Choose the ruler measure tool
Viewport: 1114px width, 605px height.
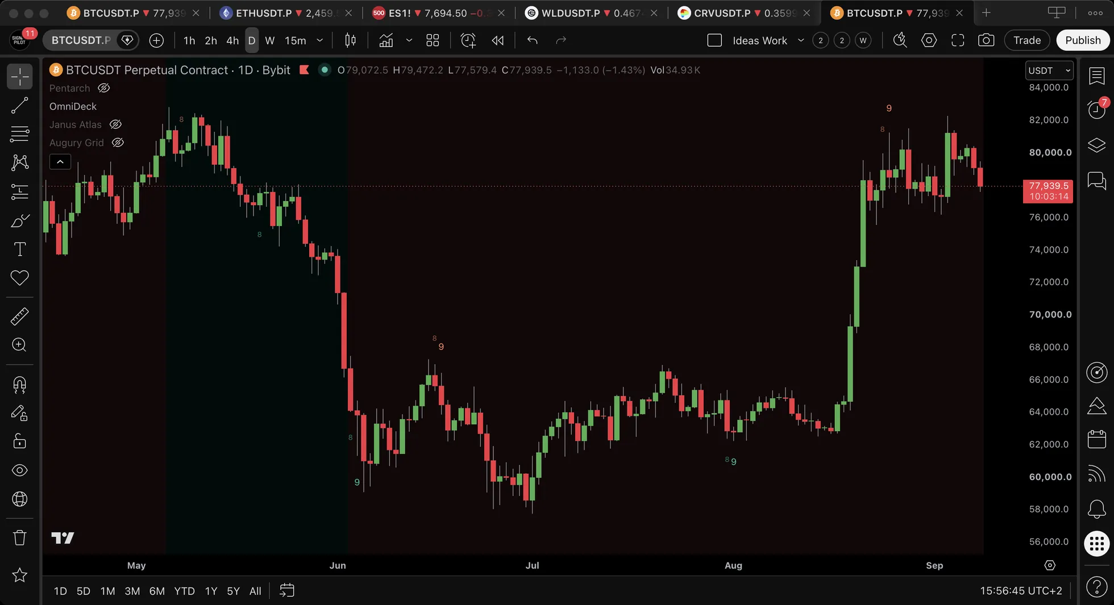pos(20,316)
